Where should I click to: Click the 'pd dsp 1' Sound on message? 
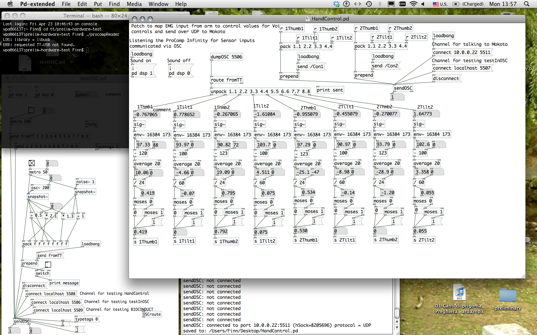(142, 71)
